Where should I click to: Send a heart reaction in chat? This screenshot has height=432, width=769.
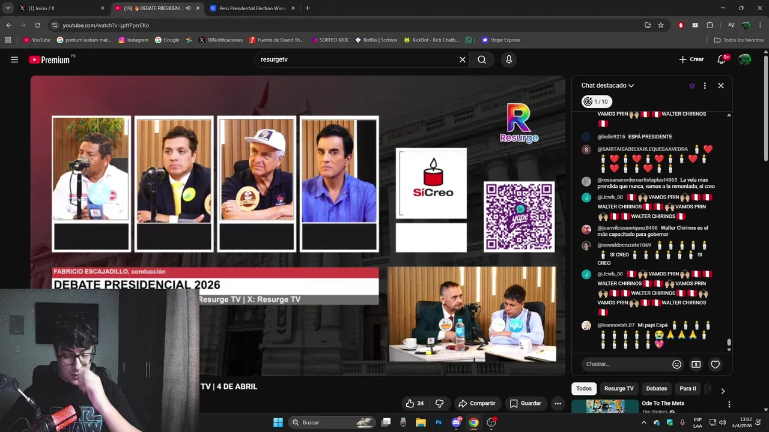pyautogui.click(x=715, y=364)
